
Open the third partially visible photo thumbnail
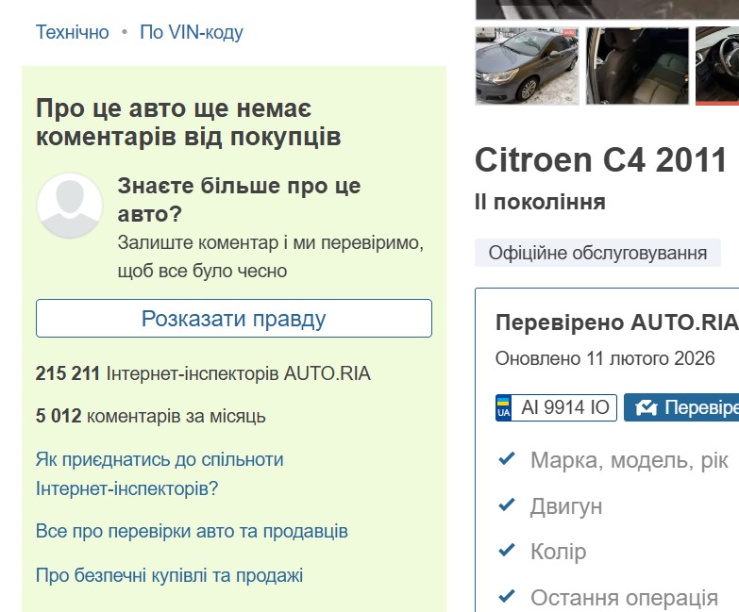point(717,65)
